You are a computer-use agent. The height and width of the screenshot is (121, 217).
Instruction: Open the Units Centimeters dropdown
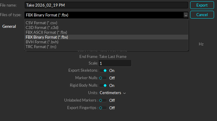113,93
